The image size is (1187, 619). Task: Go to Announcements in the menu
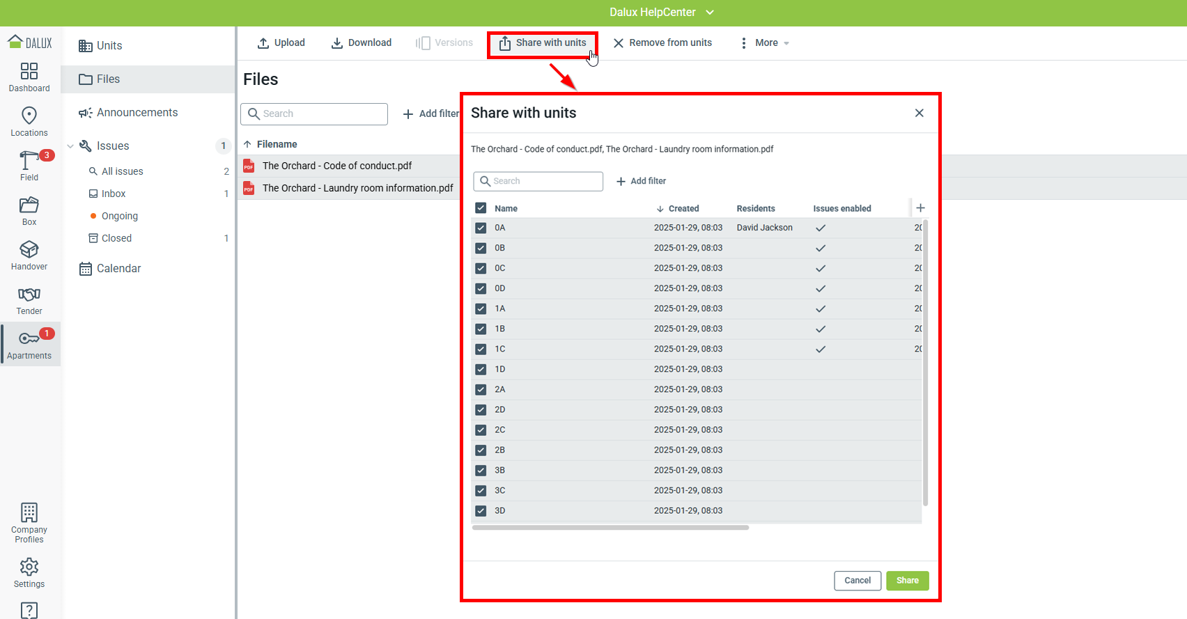pyautogui.click(x=137, y=113)
